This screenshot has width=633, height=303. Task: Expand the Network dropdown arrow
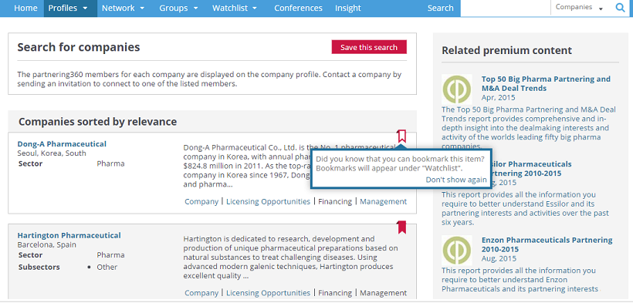click(142, 8)
